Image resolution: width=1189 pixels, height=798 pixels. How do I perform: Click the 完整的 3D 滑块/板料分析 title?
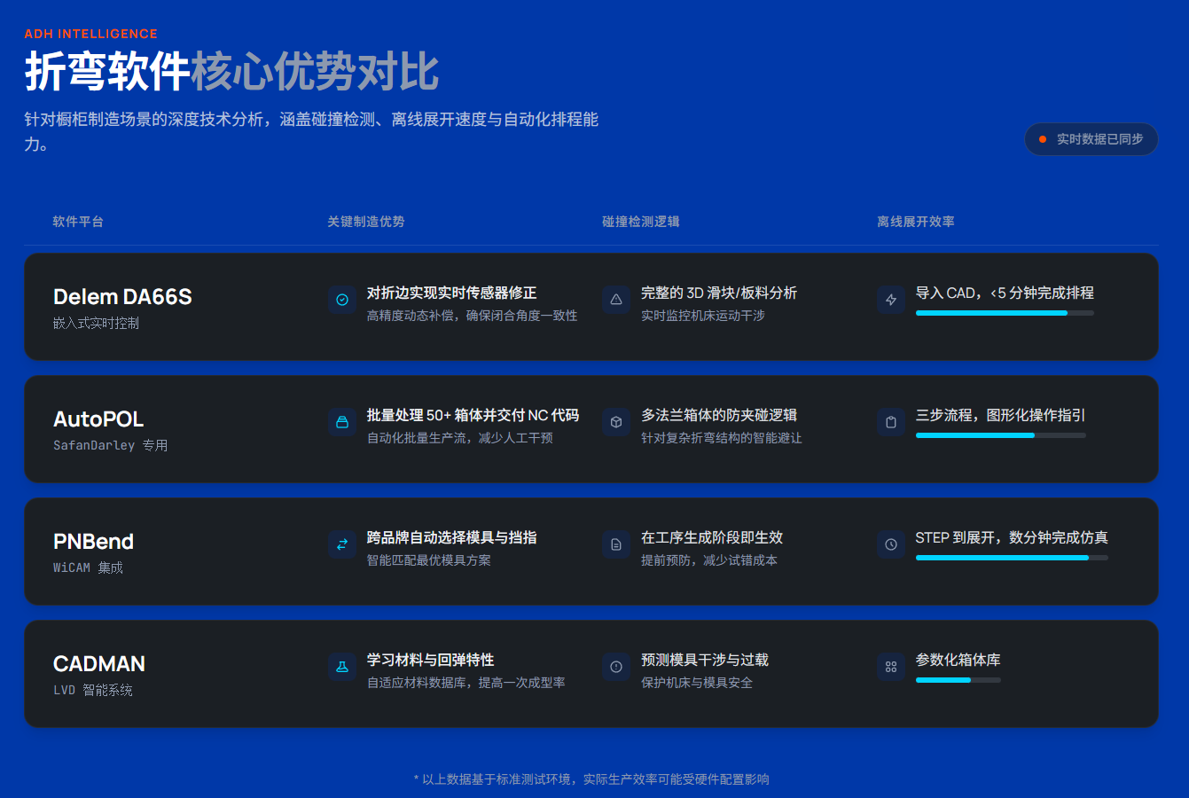[x=719, y=293]
